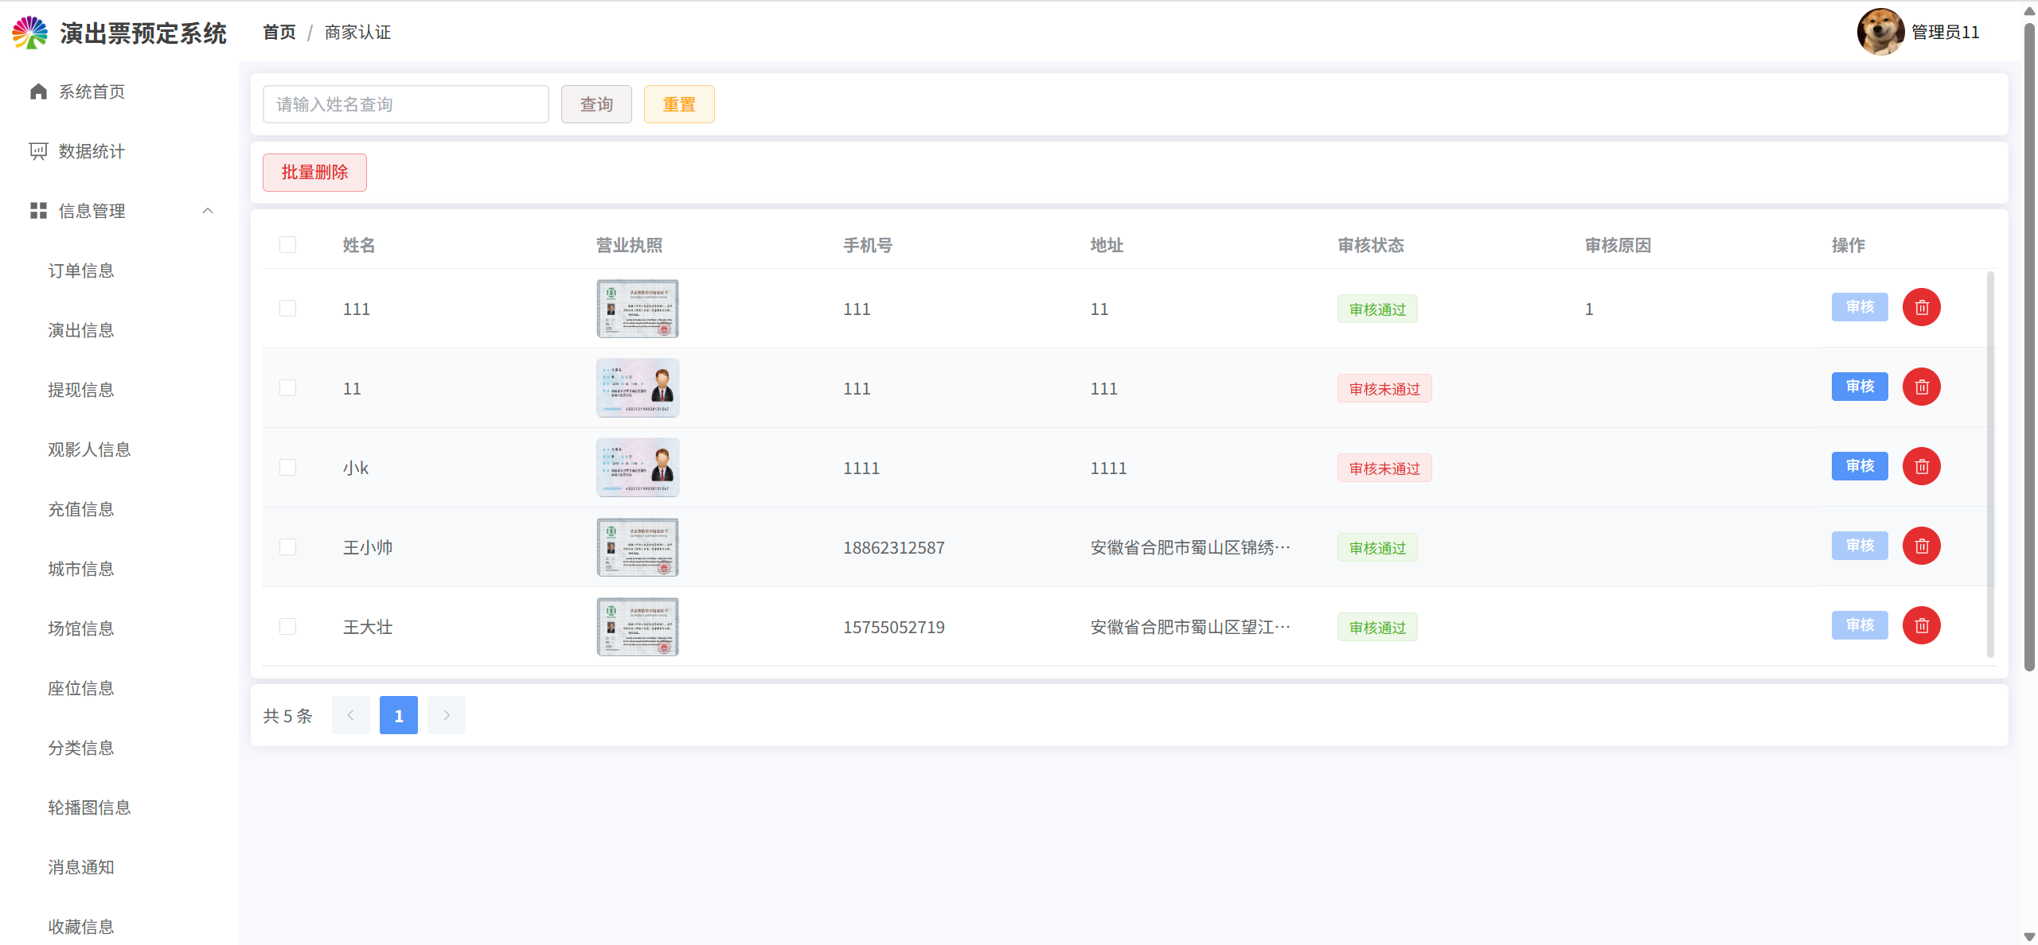Screen dimensions: 2038x945
Task: Delete the 王大壮 row with the trash icon
Action: tap(1921, 626)
